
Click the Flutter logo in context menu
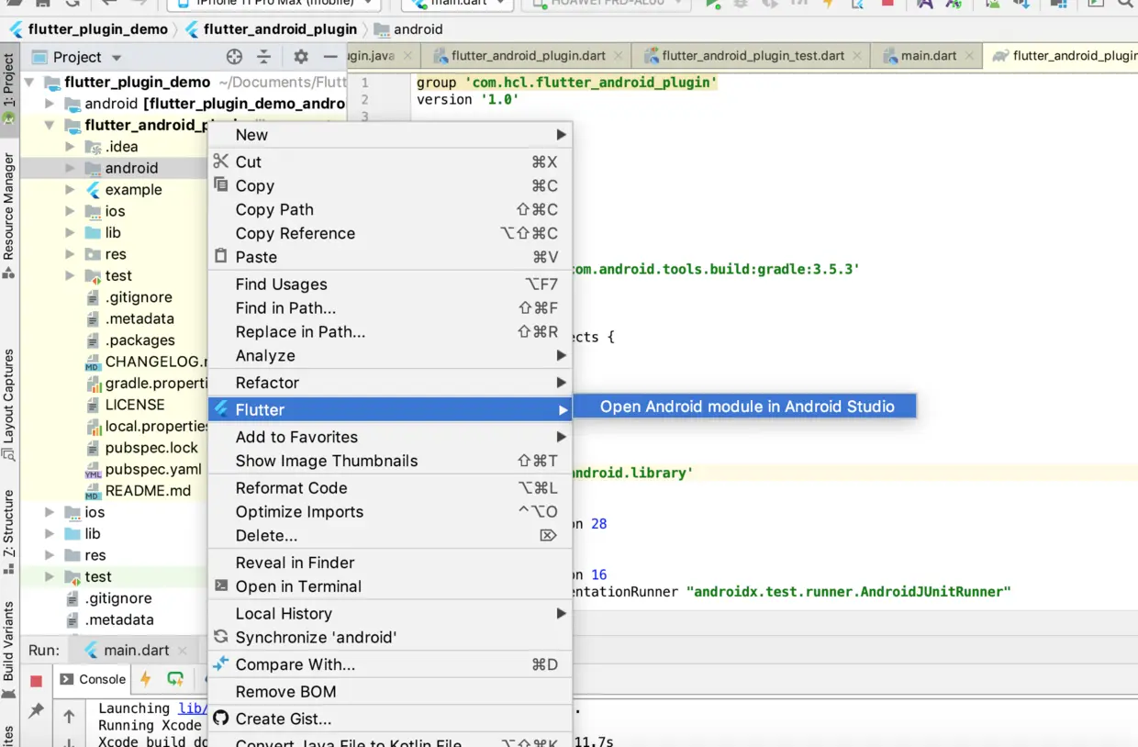[220, 409]
